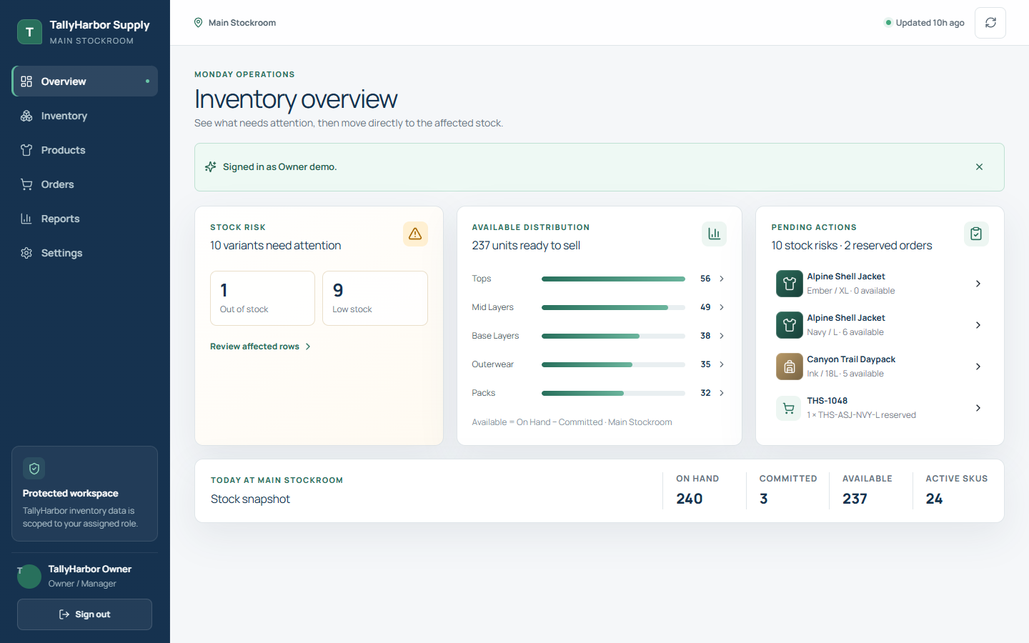This screenshot has width=1029, height=643.
Task: Click the refresh data button
Action: pos(990,23)
